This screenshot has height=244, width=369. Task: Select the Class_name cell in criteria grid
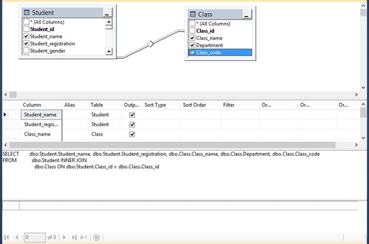click(x=41, y=134)
